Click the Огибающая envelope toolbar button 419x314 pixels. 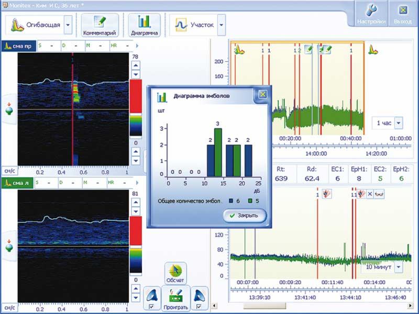(35, 25)
